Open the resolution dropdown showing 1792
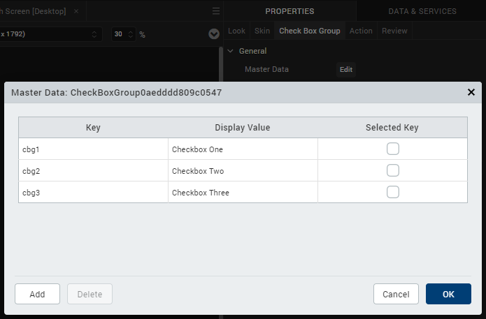The image size is (486, 319). pos(50,34)
